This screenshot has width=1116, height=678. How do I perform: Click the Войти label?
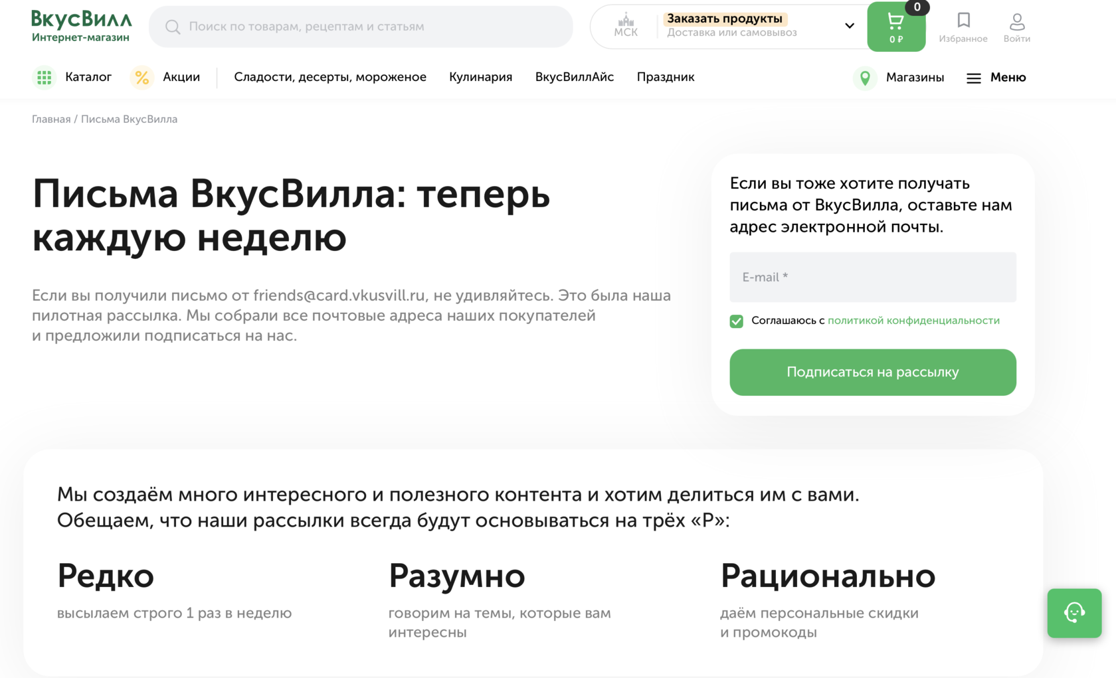click(1017, 39)
